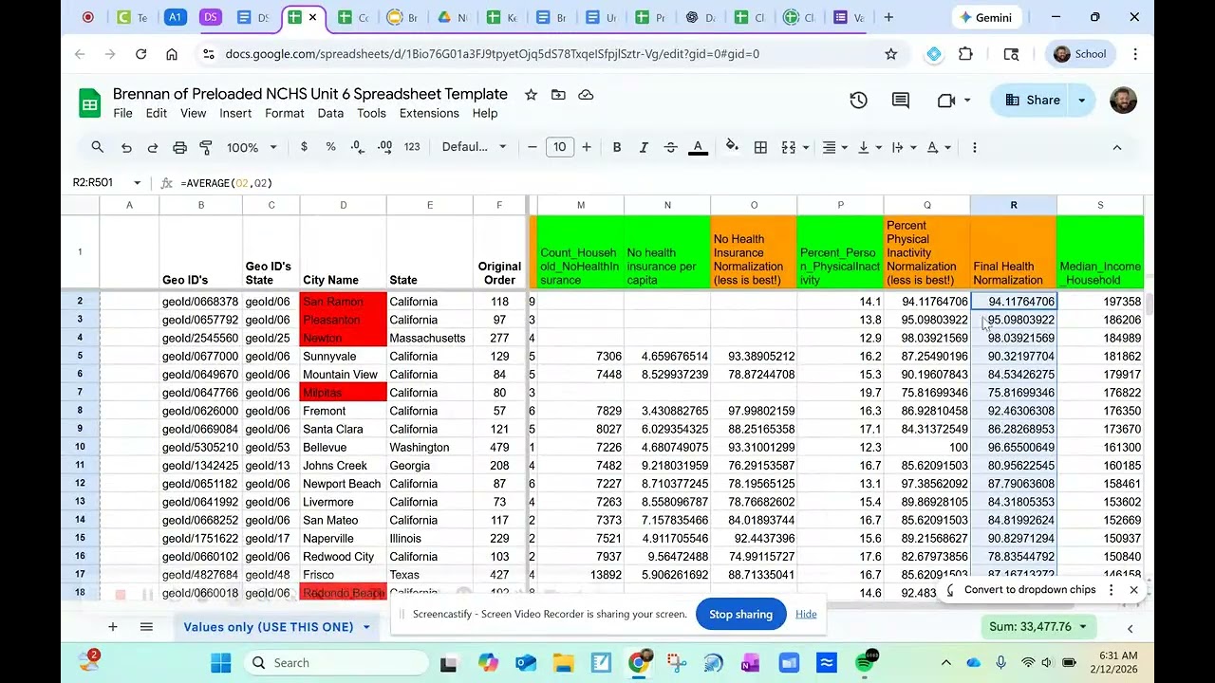Open text wrapping dropdown
The width and height of the screenshot is (1215, 683).
(x=903, y=147)
